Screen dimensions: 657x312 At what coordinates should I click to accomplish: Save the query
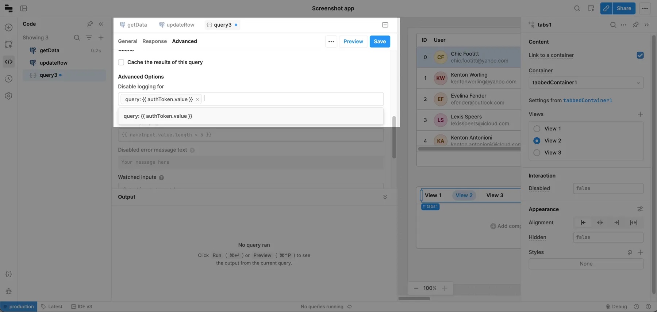click(380, 41)
